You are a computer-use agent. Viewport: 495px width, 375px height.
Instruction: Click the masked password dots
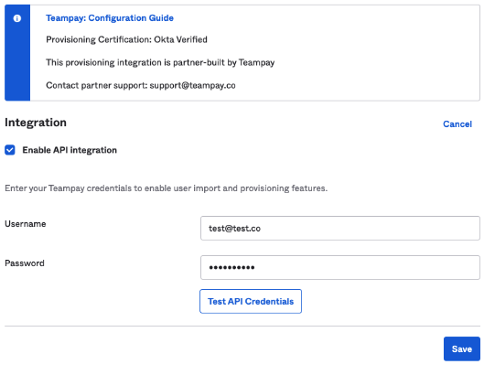click(231, 268)
